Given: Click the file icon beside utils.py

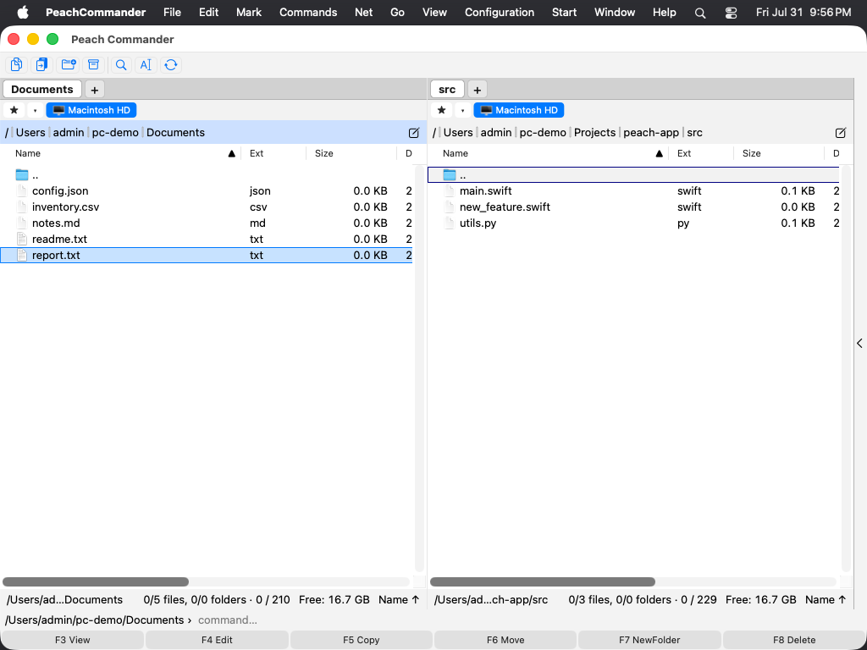Looking at the screenshot, I should 450,223.
